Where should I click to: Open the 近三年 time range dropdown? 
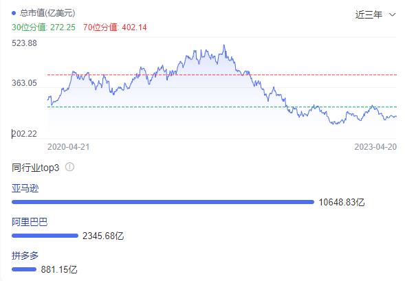coord(375,14)
